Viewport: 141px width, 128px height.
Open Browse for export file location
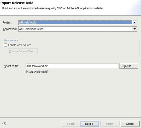(128, 66)
